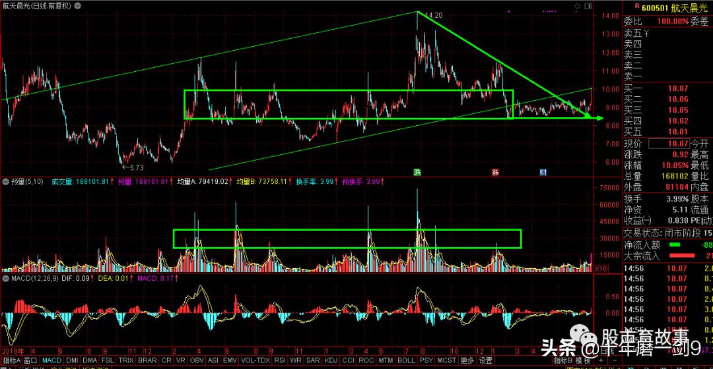Click the 换手 3.99% value
Image resolution: width=713 pixels, height=369 pixels.
coord(677,199)
